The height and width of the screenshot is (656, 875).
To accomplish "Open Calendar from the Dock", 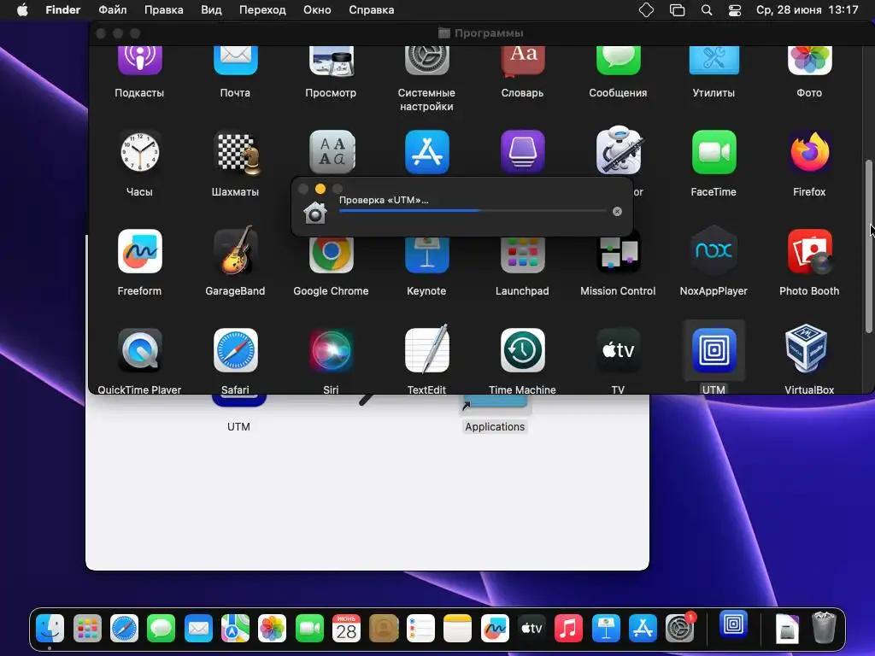I will pos(347,630).
